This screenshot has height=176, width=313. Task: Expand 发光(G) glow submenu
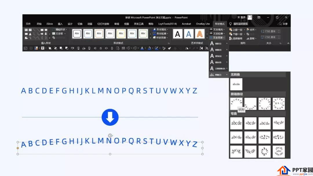pos(219,56)
